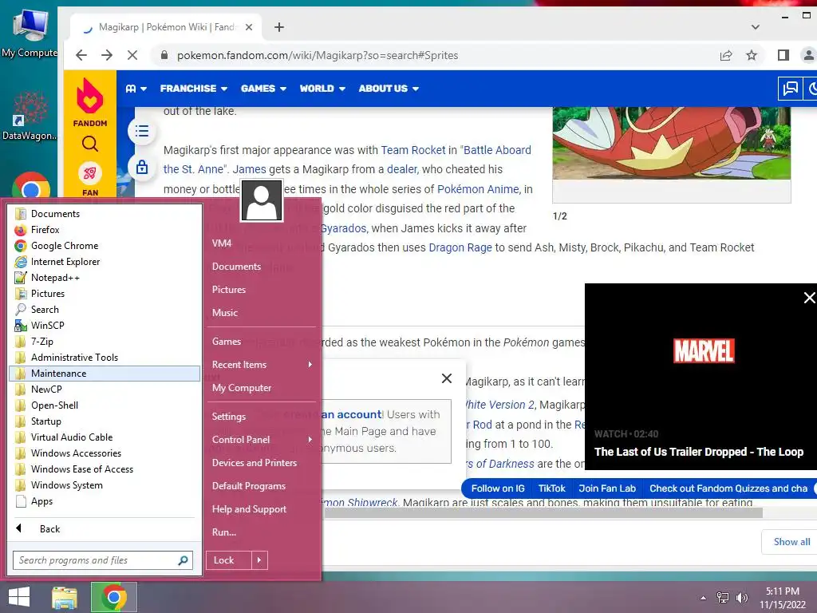This screenshot has height=613, width=817.
Task: Open File Explorer from the taskbar
Action: (x=65, y=597)
